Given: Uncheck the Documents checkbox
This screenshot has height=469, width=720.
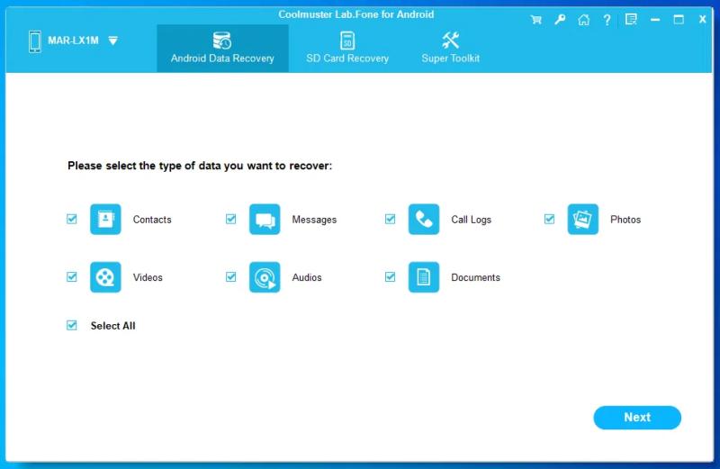Looking at the screenshot, I should pos(391,277).
